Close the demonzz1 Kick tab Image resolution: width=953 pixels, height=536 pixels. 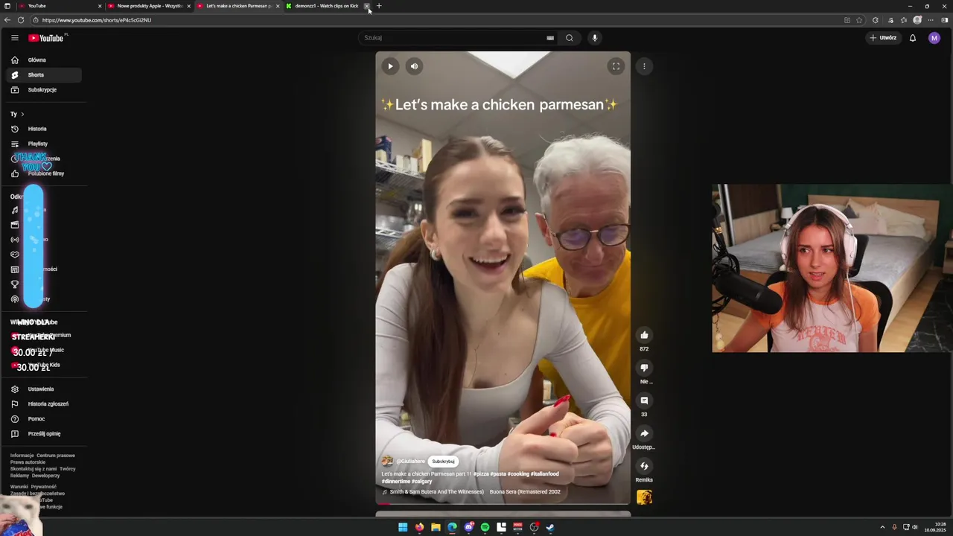(366, 6)
